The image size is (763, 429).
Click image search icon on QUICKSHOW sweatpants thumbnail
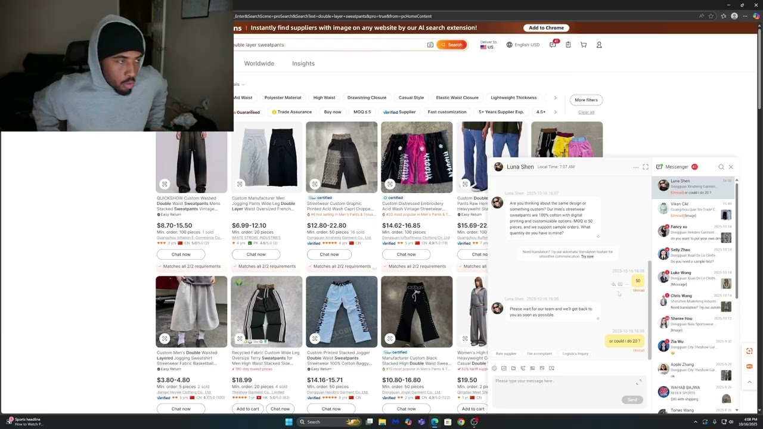(165, 184)
